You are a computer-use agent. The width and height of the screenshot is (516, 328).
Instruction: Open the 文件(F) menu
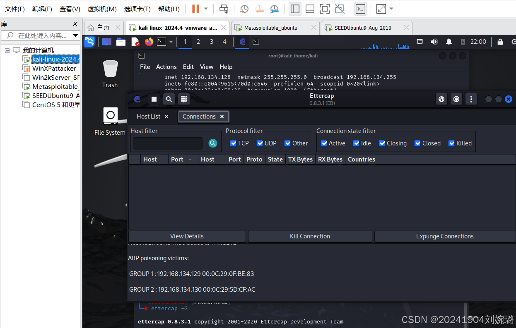[15, 9]
